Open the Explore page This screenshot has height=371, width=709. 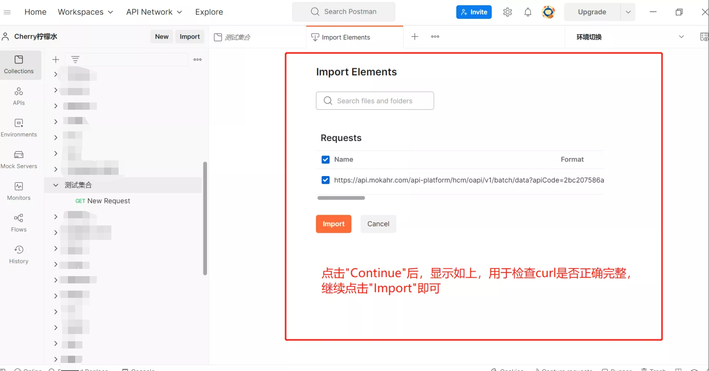209,12
